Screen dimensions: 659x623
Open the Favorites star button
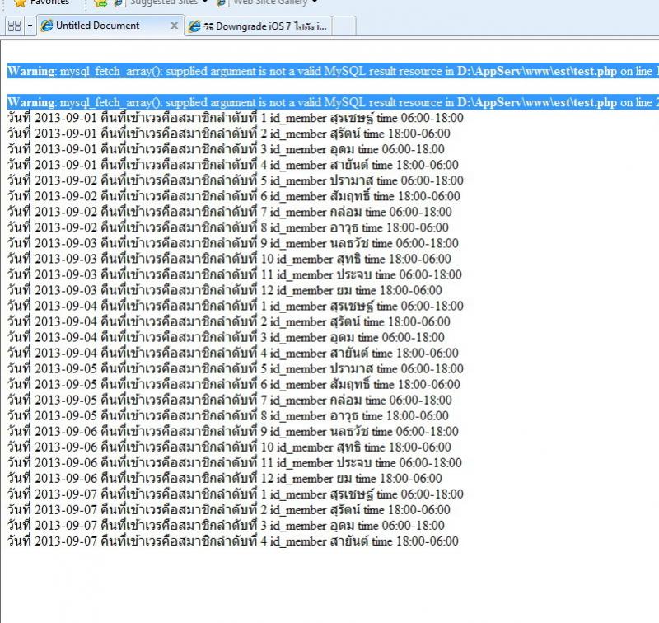pyautogui.click(x=41, y=2)
